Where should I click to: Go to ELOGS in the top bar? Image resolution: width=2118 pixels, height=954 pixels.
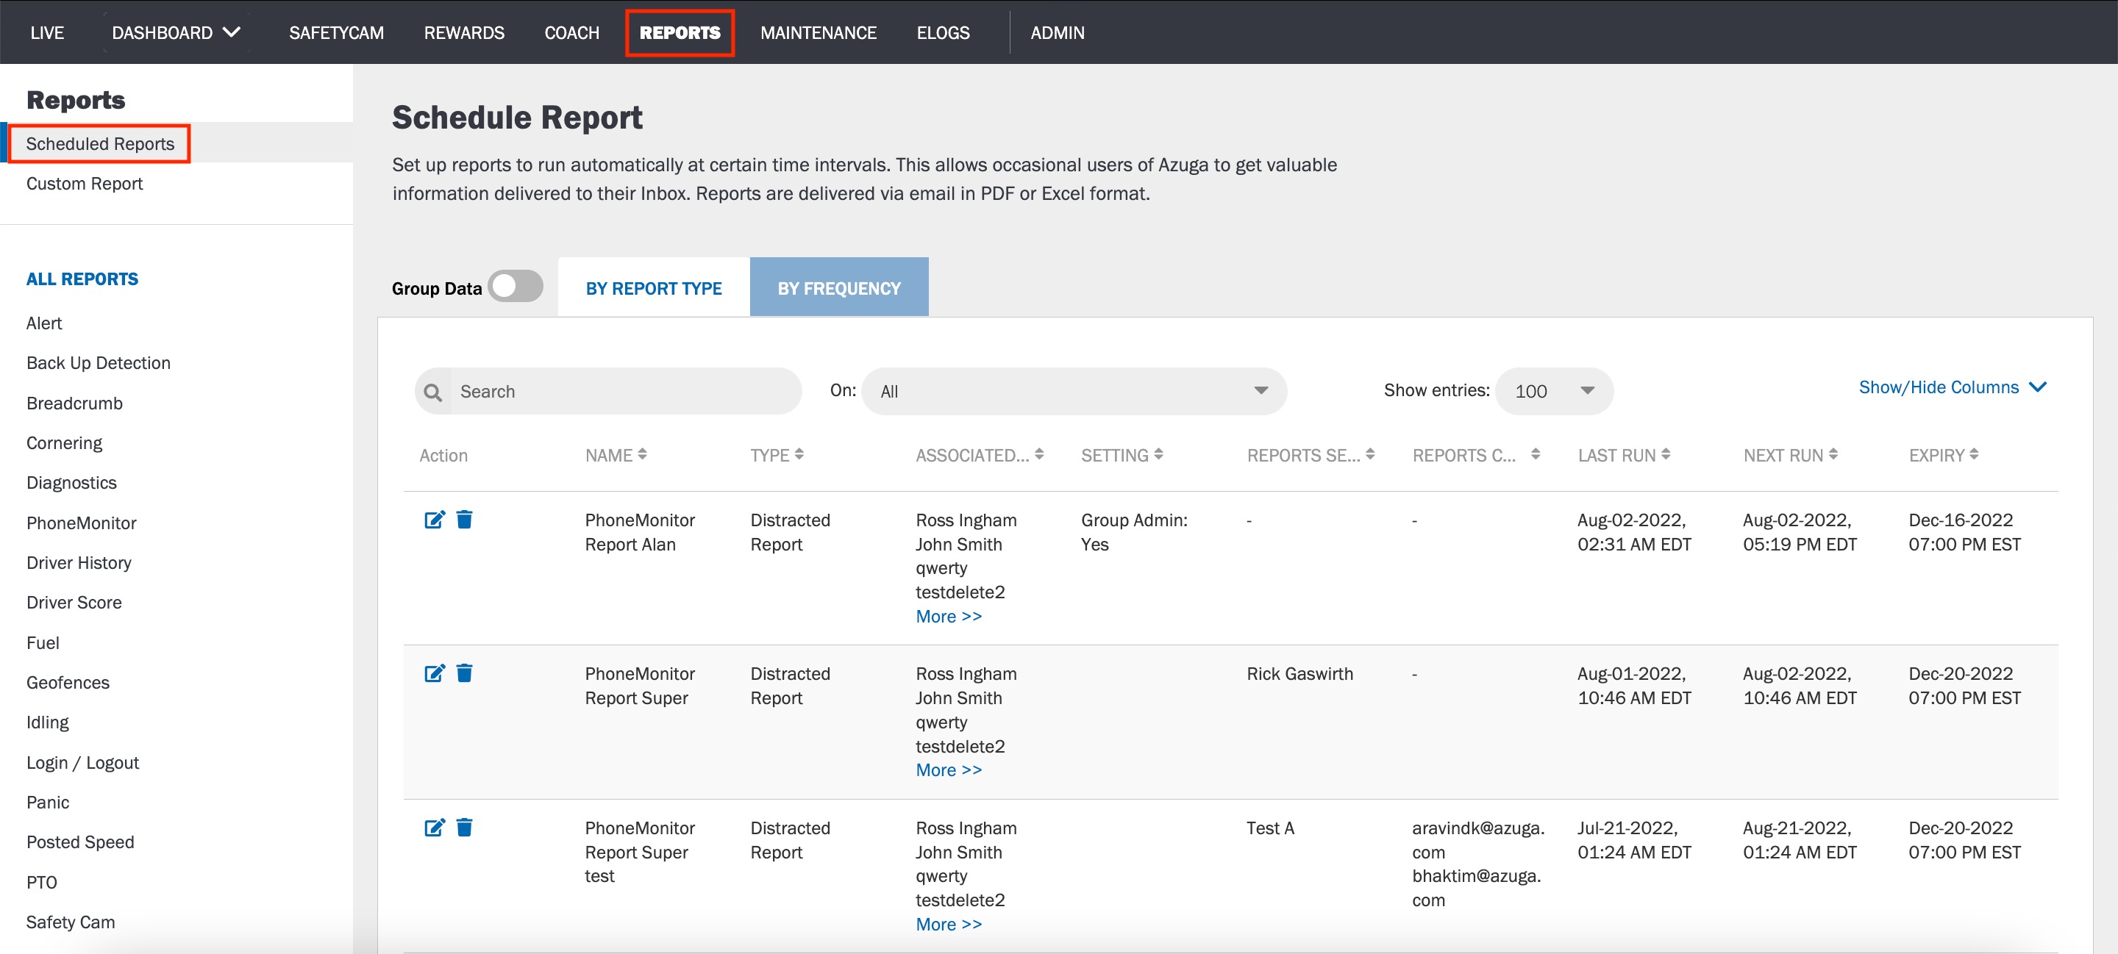tap(943, 33)
